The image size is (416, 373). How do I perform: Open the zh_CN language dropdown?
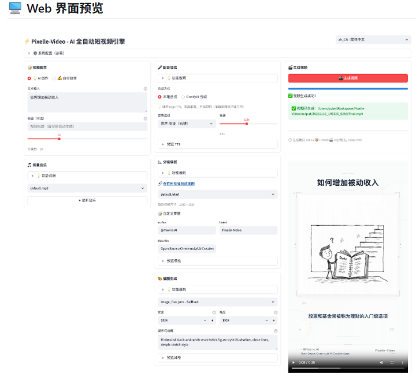coord(373,40)
